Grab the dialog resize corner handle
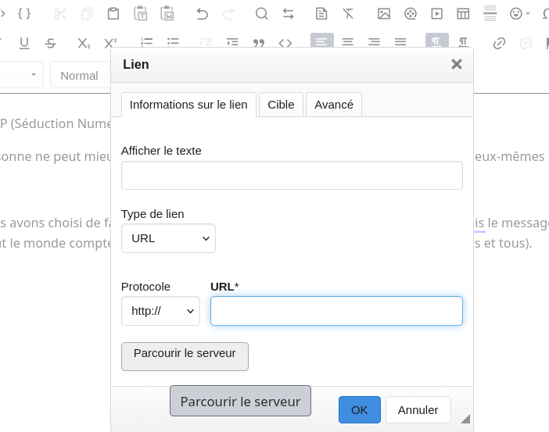This screenshot has width=549, height=432. point(465,419)
